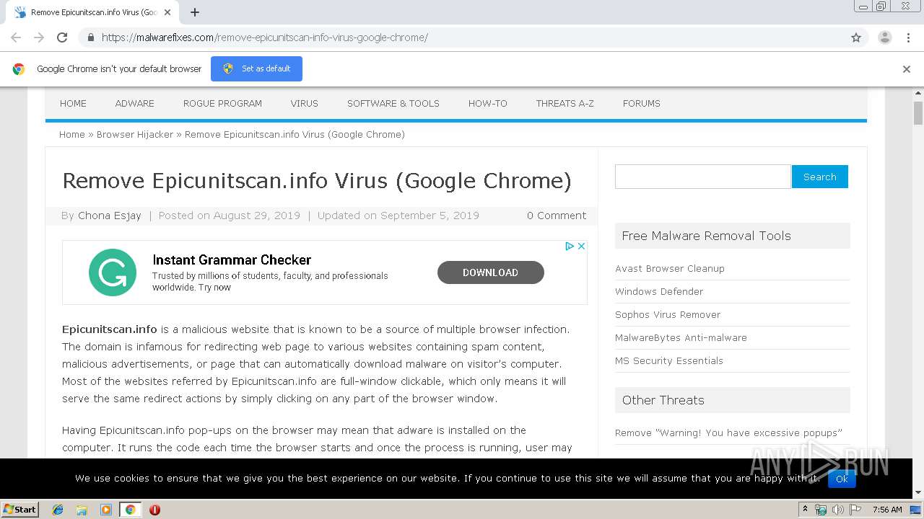
Task: Click the AdChoices triangle icon on the ad
Action: point(570,246)
